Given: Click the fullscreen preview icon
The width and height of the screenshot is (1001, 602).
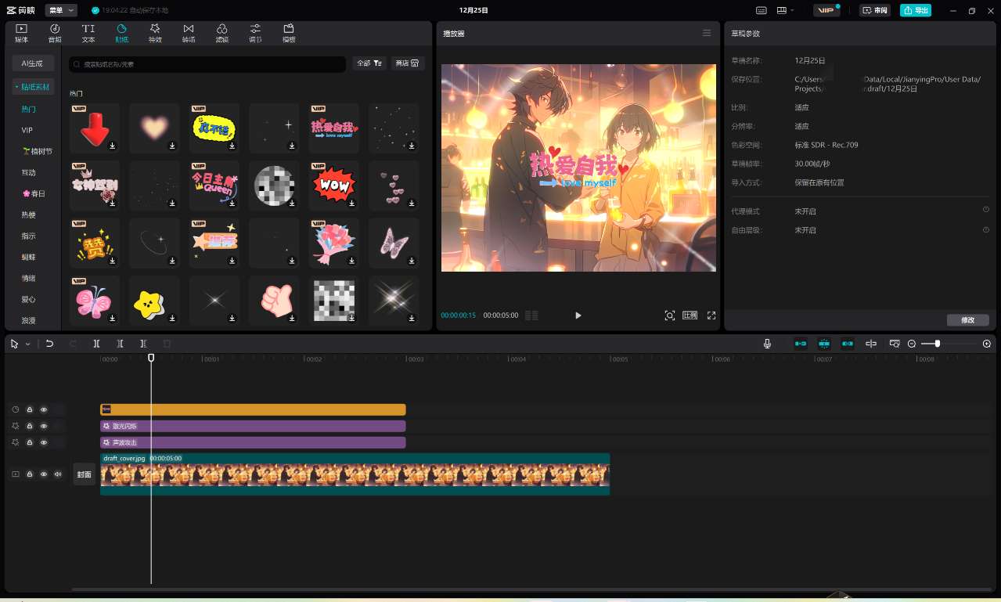Looking at the screenshot, I should (711, 315).
